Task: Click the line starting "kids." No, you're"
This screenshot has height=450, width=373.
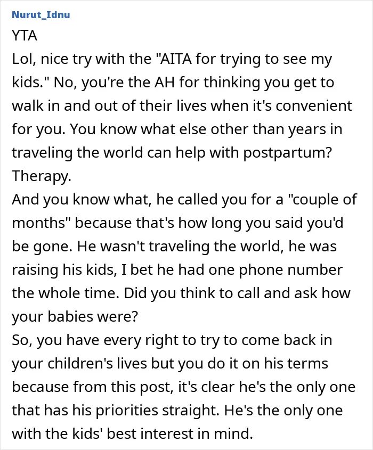Action: pyautogui.click(x=173, y=83)
